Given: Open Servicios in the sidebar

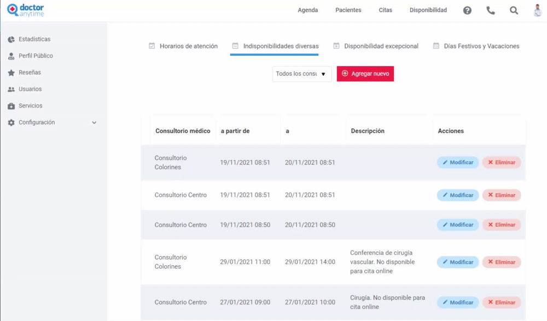Looking at the screenshot, I should 30,106.
